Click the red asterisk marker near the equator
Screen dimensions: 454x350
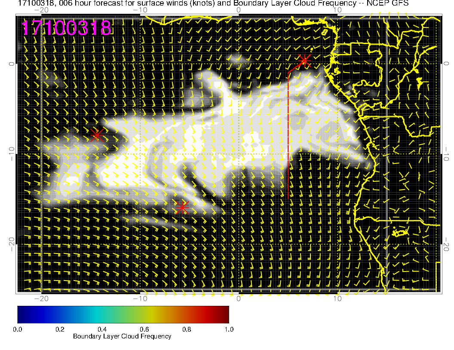(304, 60)
